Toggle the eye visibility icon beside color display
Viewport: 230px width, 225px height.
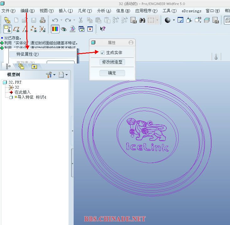tap(64, 29)
